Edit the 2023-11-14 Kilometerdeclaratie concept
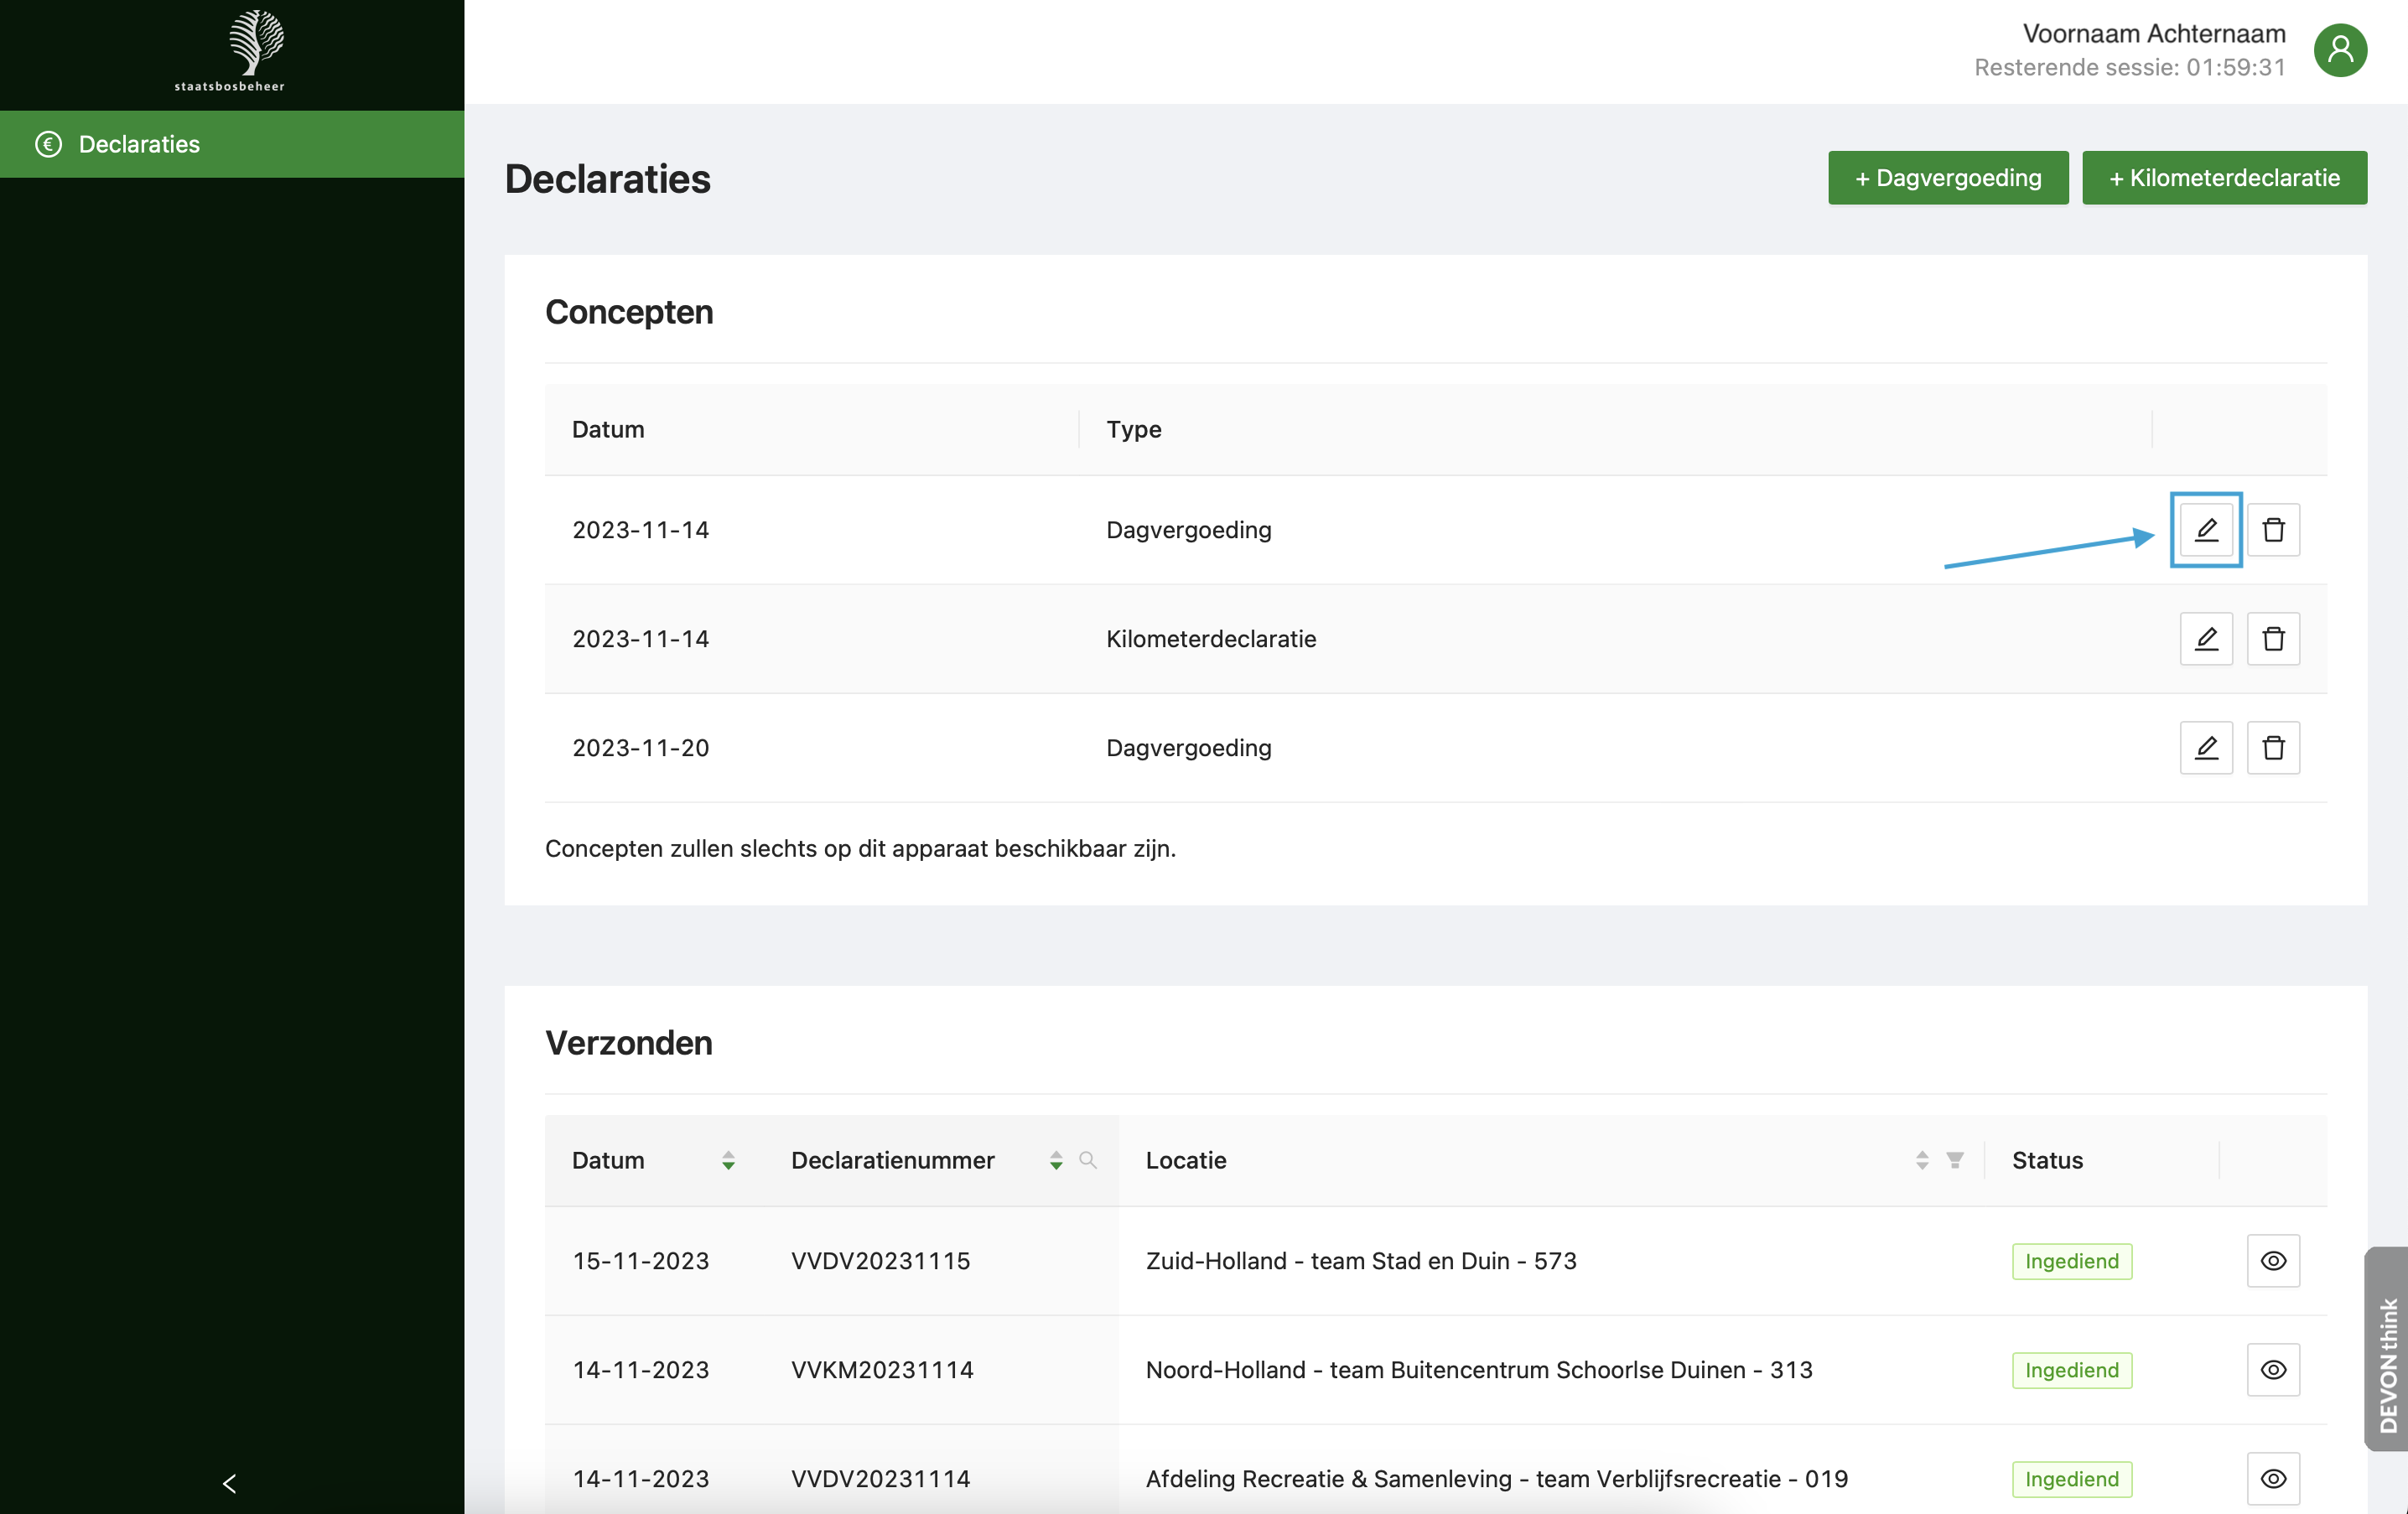The image size is (2408, 1514). click(2206, 638)
